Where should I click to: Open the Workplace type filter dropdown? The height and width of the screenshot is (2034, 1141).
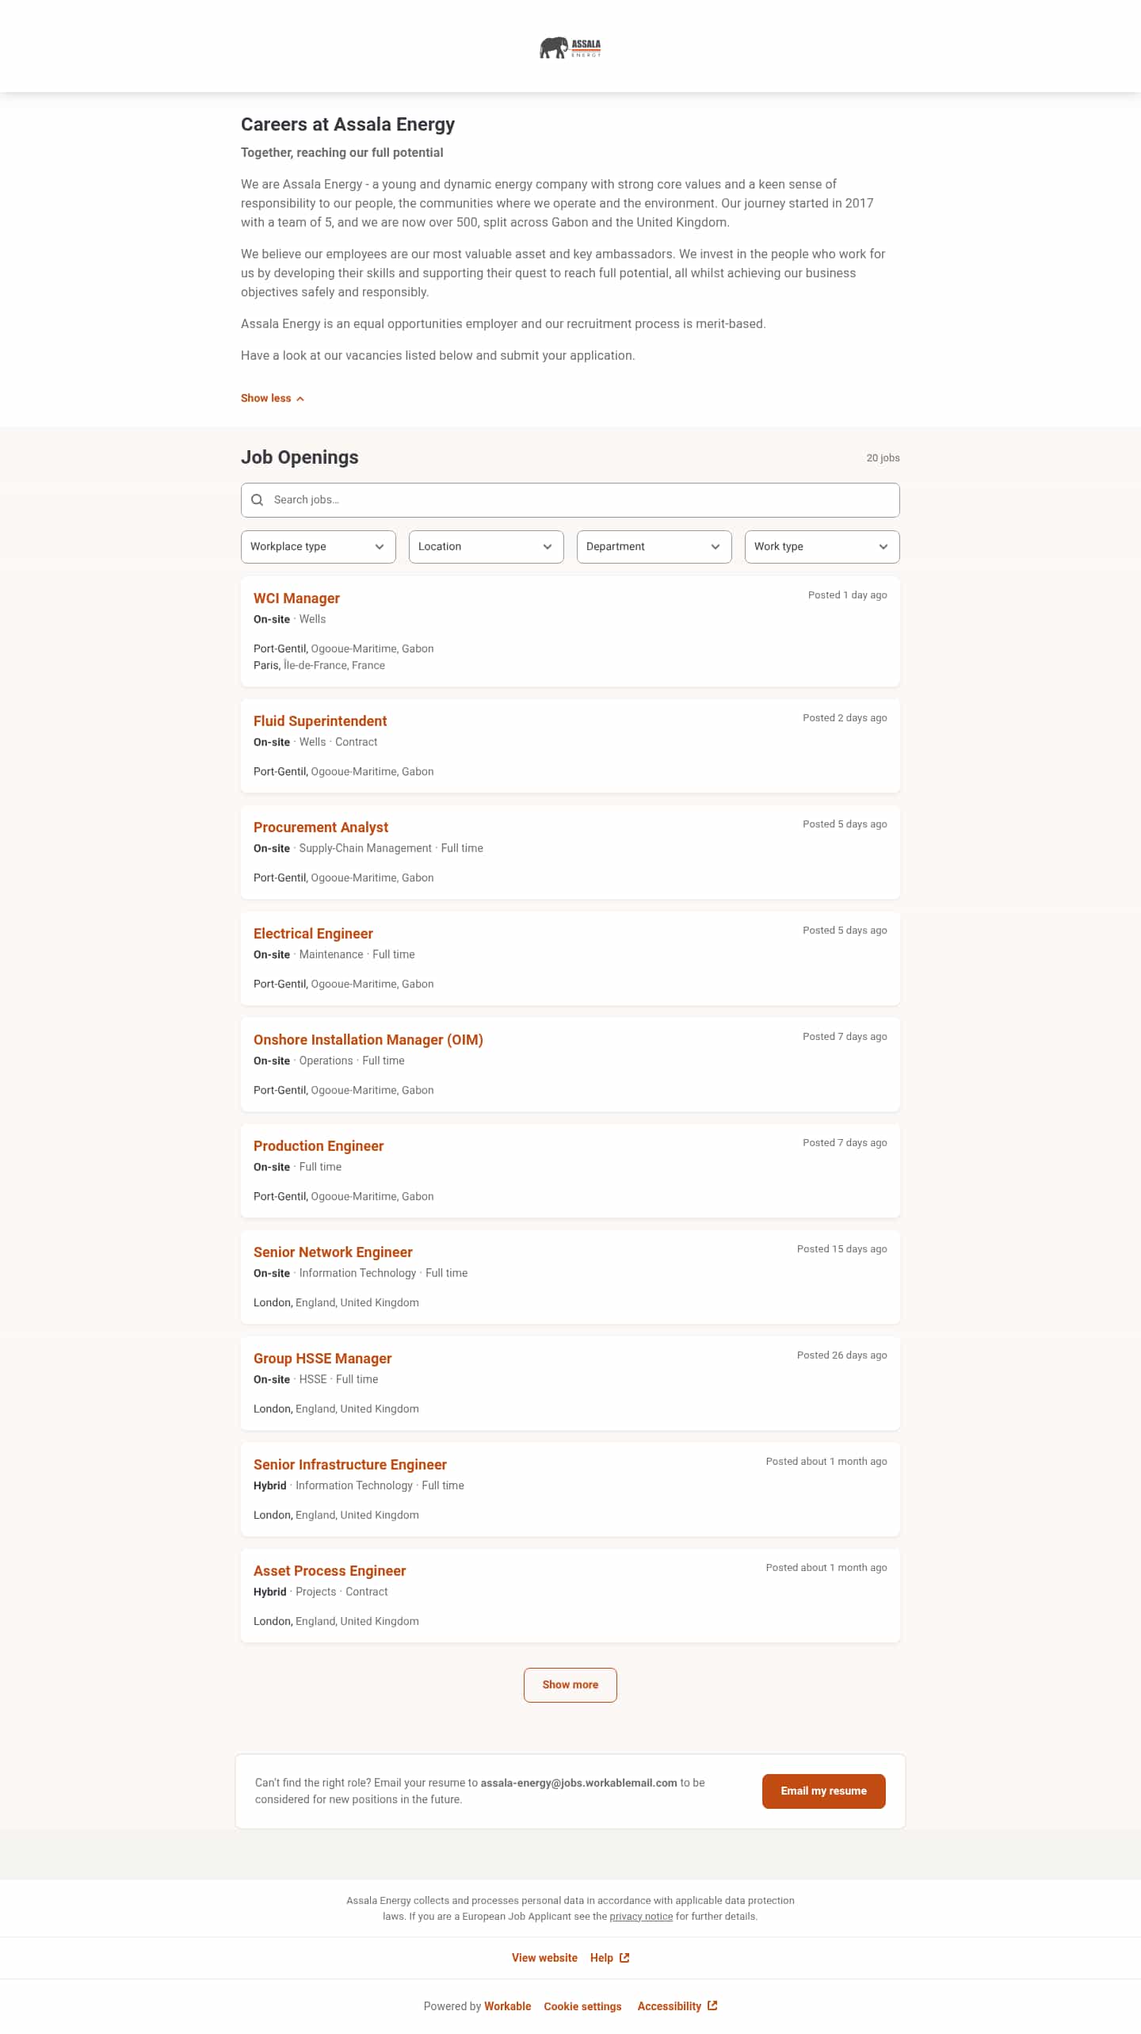317,546
